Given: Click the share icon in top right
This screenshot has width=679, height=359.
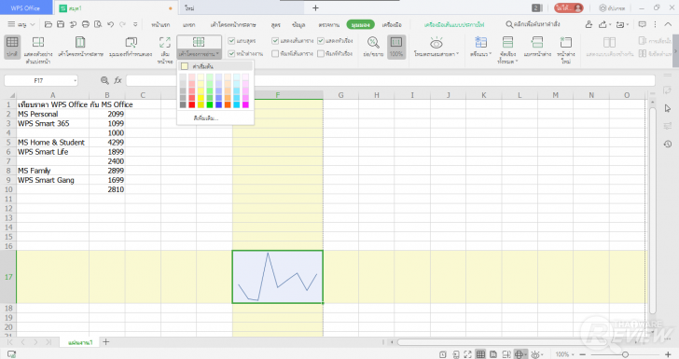Looking at the screenshot, I should (x=603, y=24).
